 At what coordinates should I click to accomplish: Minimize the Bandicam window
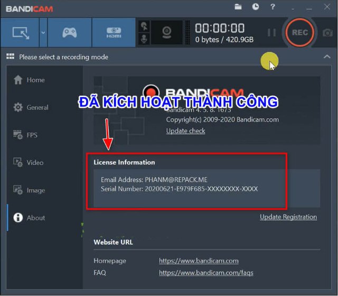[309, 8]
